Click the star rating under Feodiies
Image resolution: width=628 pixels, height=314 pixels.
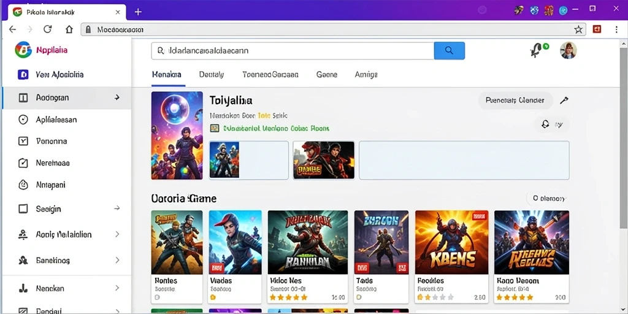tap(435, 297)
